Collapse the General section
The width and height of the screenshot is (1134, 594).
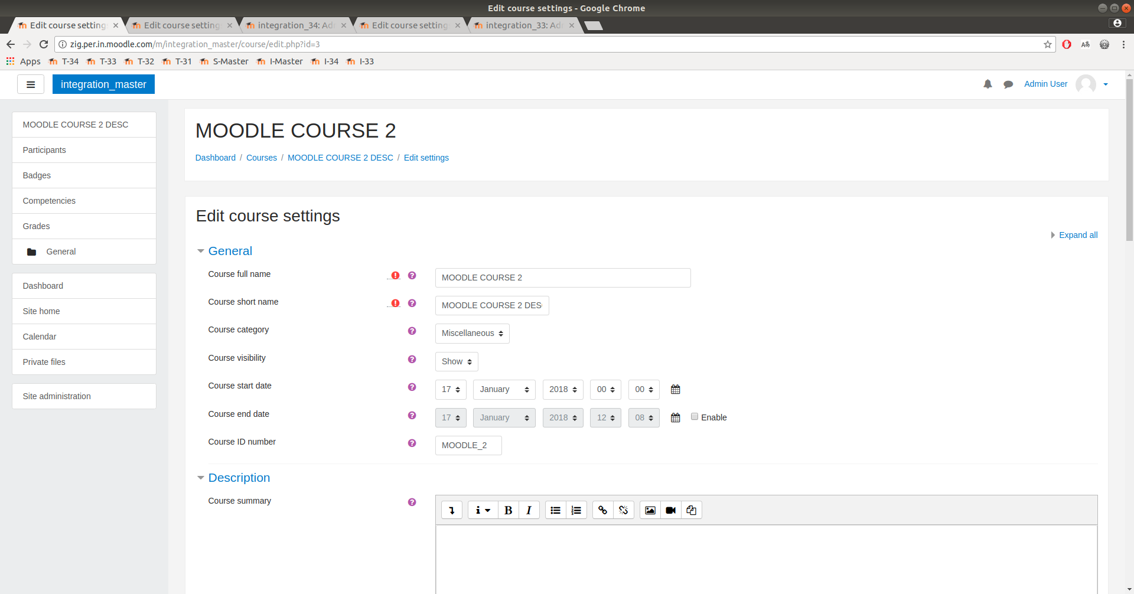tap(230, 251)
